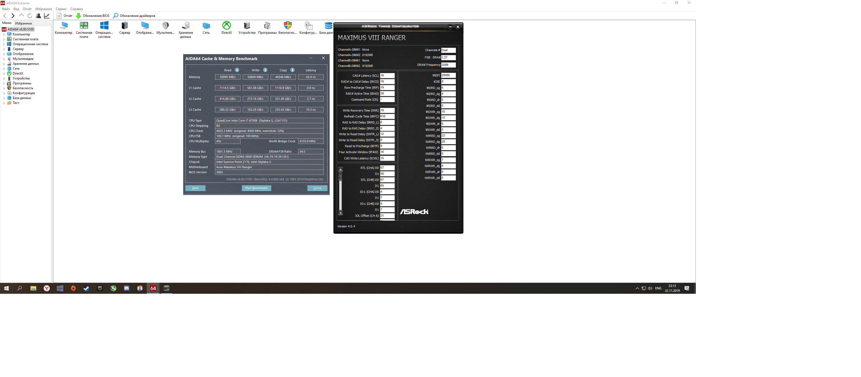Click the BIOS updates green arrow
The height and width of the screenshot is (377, 861).
[x=79, y=16]
